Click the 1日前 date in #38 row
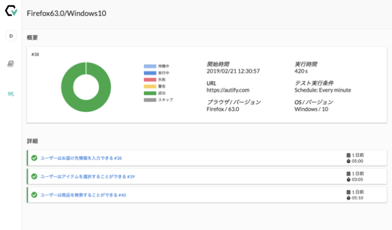This screenshot has height=230, width=392. tap(358, 155)
